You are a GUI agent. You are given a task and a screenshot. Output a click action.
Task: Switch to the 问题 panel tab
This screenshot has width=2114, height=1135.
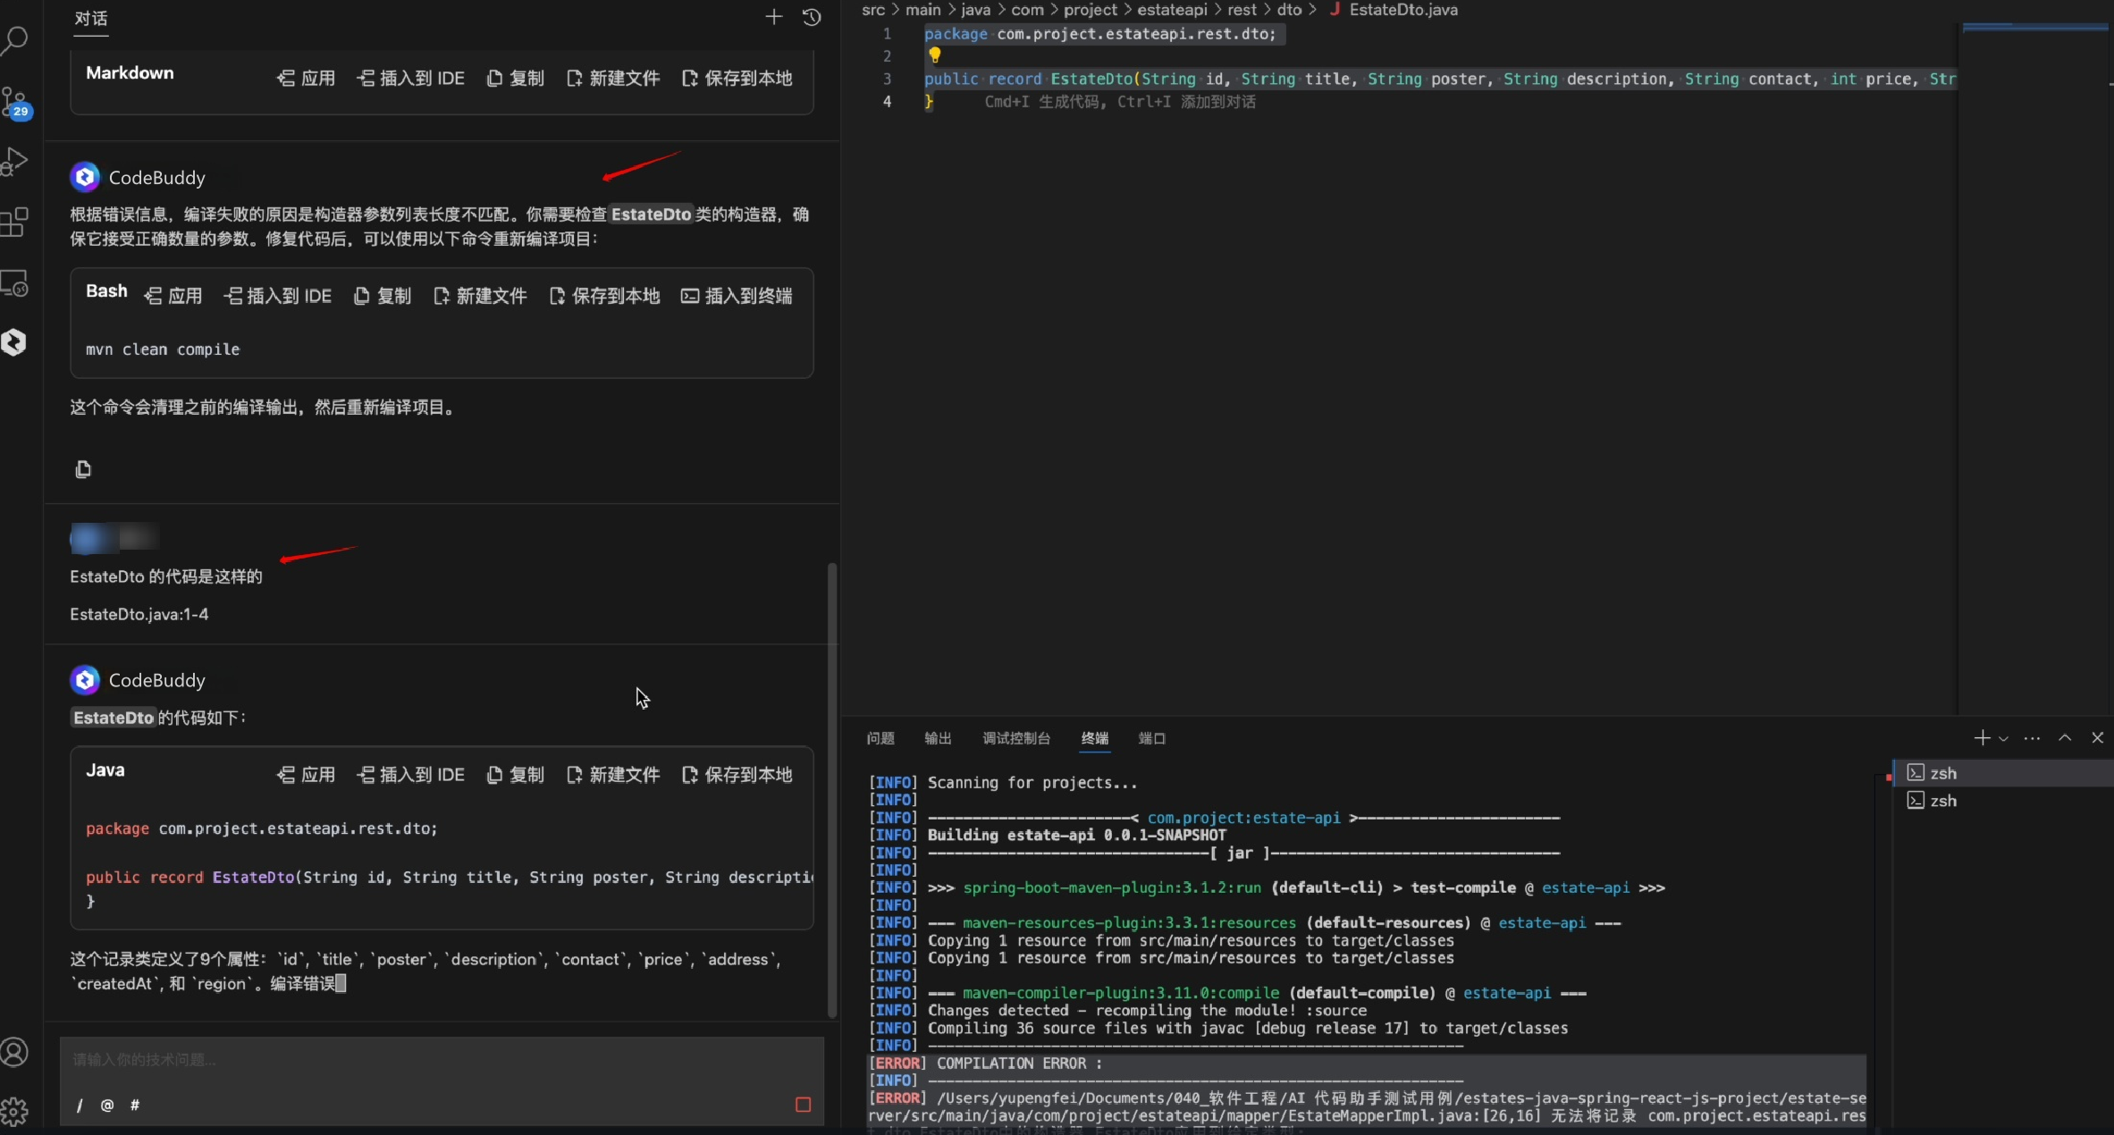tap(880, 738)
